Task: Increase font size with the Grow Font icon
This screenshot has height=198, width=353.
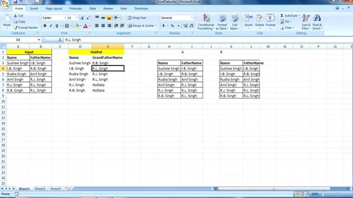Action: pos(82,18)
